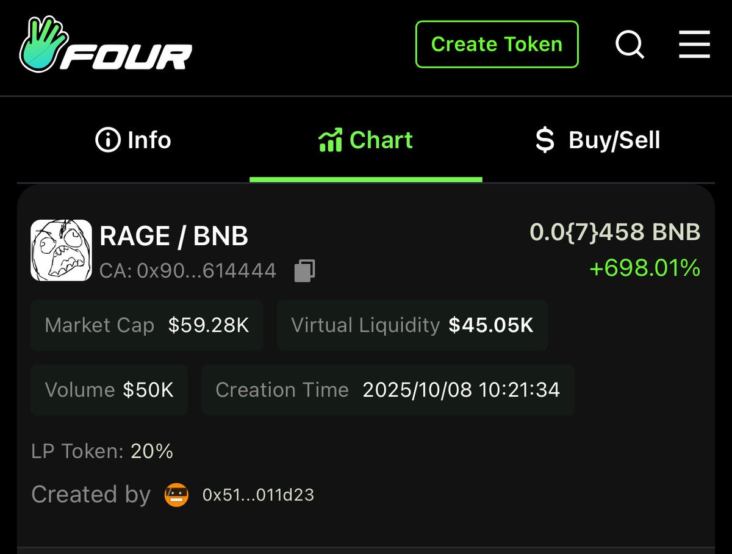Click the +698.01% price change

(644, 268)
